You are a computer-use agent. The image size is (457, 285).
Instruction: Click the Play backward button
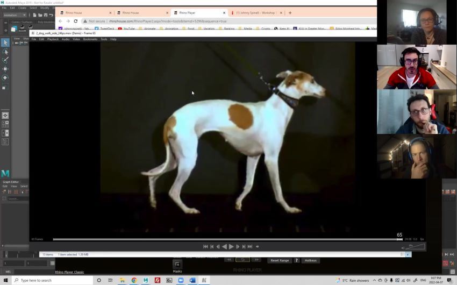click(224, 246)
